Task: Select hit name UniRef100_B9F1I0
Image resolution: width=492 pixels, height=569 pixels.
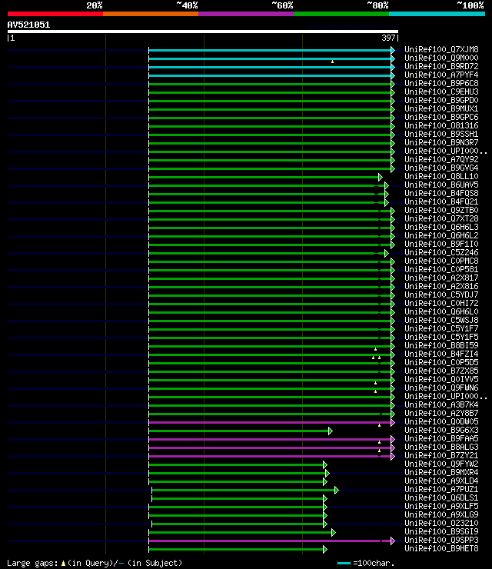Action: click(x=441, y=244)
